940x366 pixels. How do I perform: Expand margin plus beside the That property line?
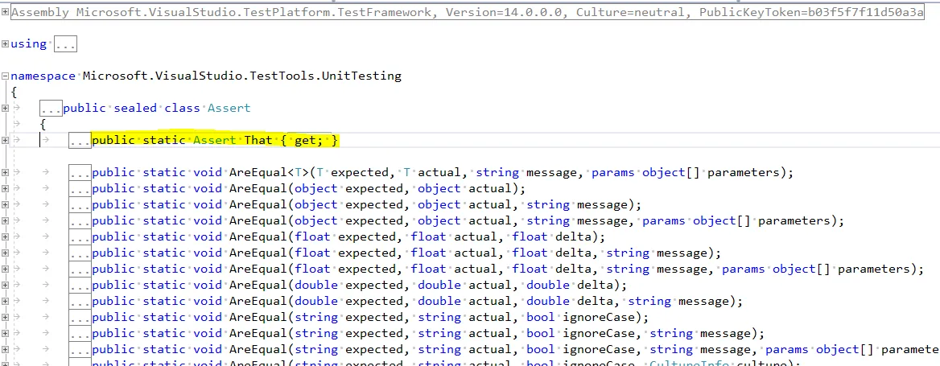tap(5, 140)
